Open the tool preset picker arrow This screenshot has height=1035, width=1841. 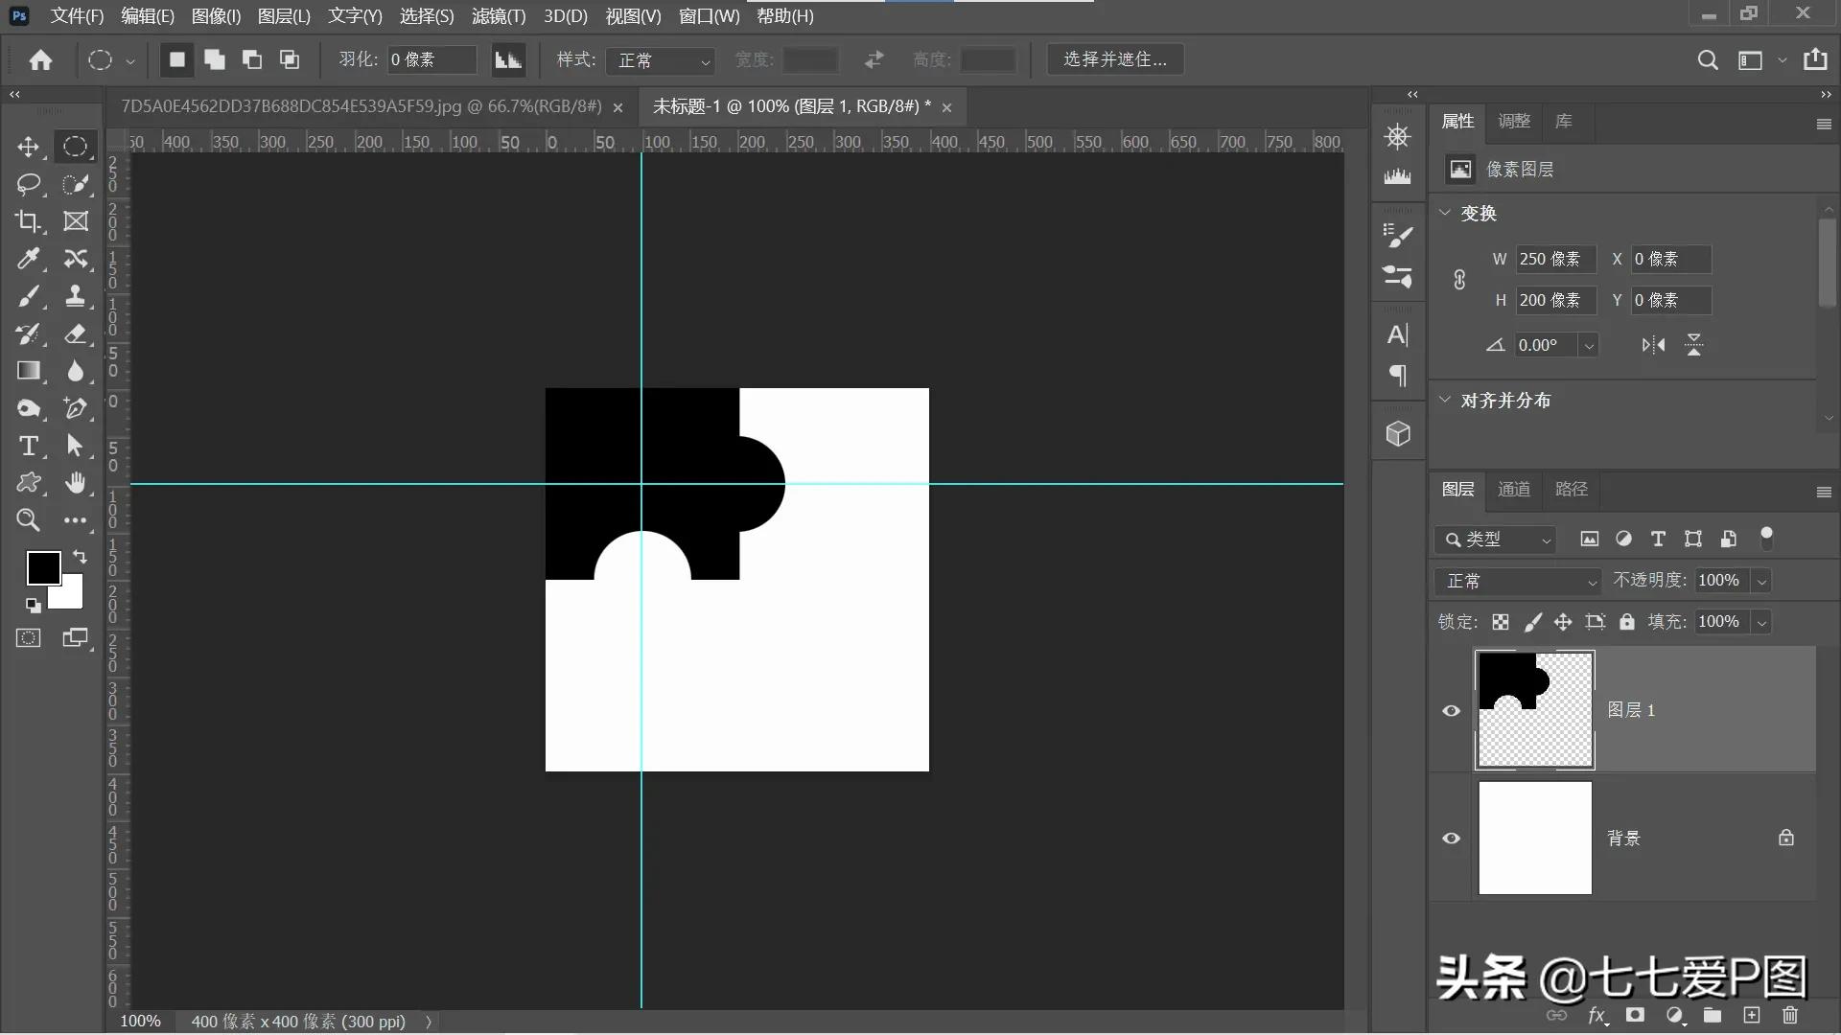point(130,60)
